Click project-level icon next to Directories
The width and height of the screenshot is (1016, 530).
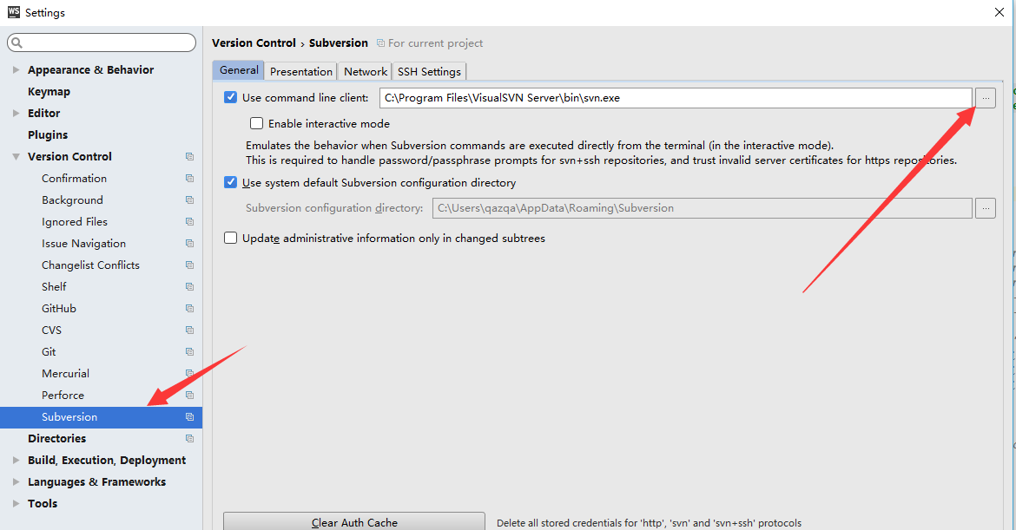189,438
